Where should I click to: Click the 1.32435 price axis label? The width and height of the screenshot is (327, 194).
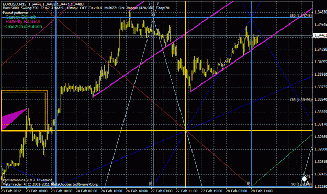click(x=321, y=174)
